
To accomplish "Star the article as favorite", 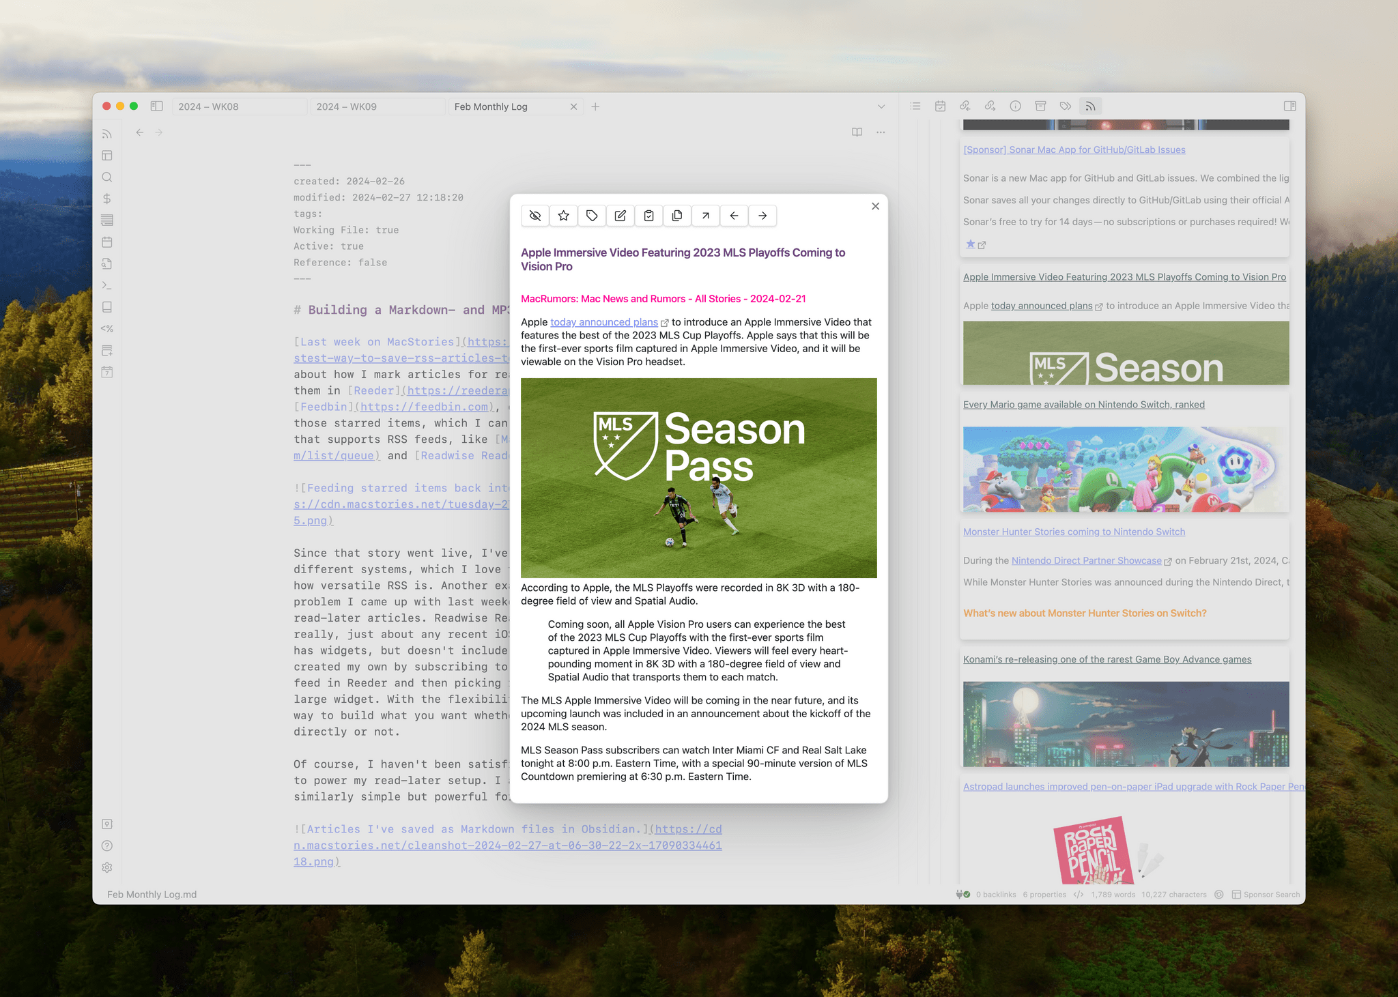I will [x=564, y=216].
